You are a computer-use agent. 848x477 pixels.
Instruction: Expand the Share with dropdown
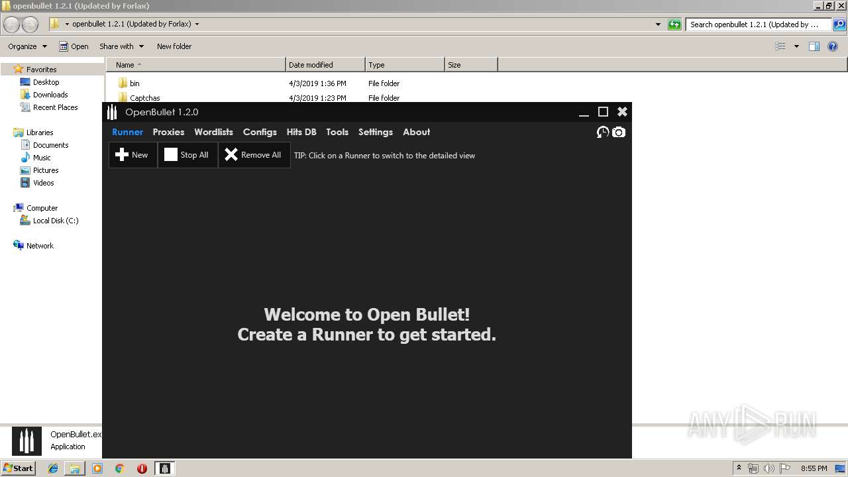coord(121,46)
